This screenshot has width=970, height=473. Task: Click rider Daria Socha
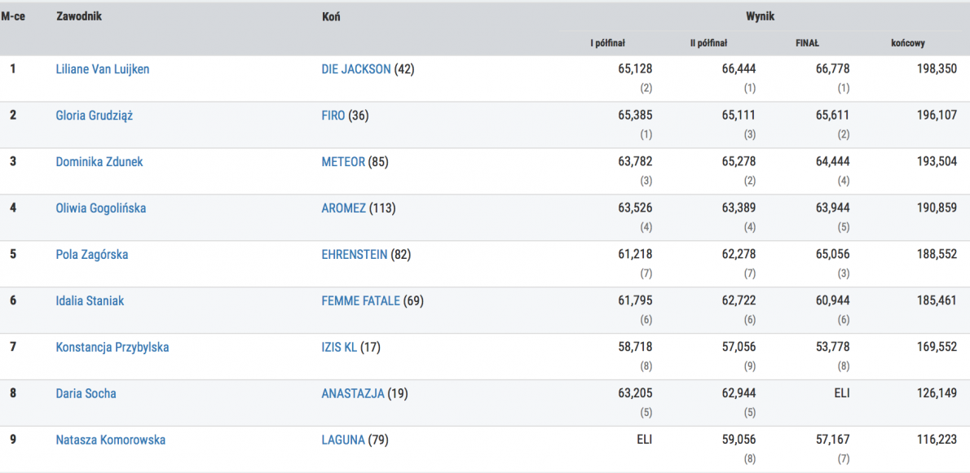(x=86, y=394)
